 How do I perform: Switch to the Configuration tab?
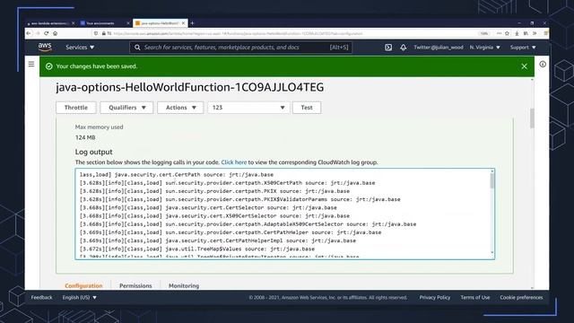pos(83,285)
